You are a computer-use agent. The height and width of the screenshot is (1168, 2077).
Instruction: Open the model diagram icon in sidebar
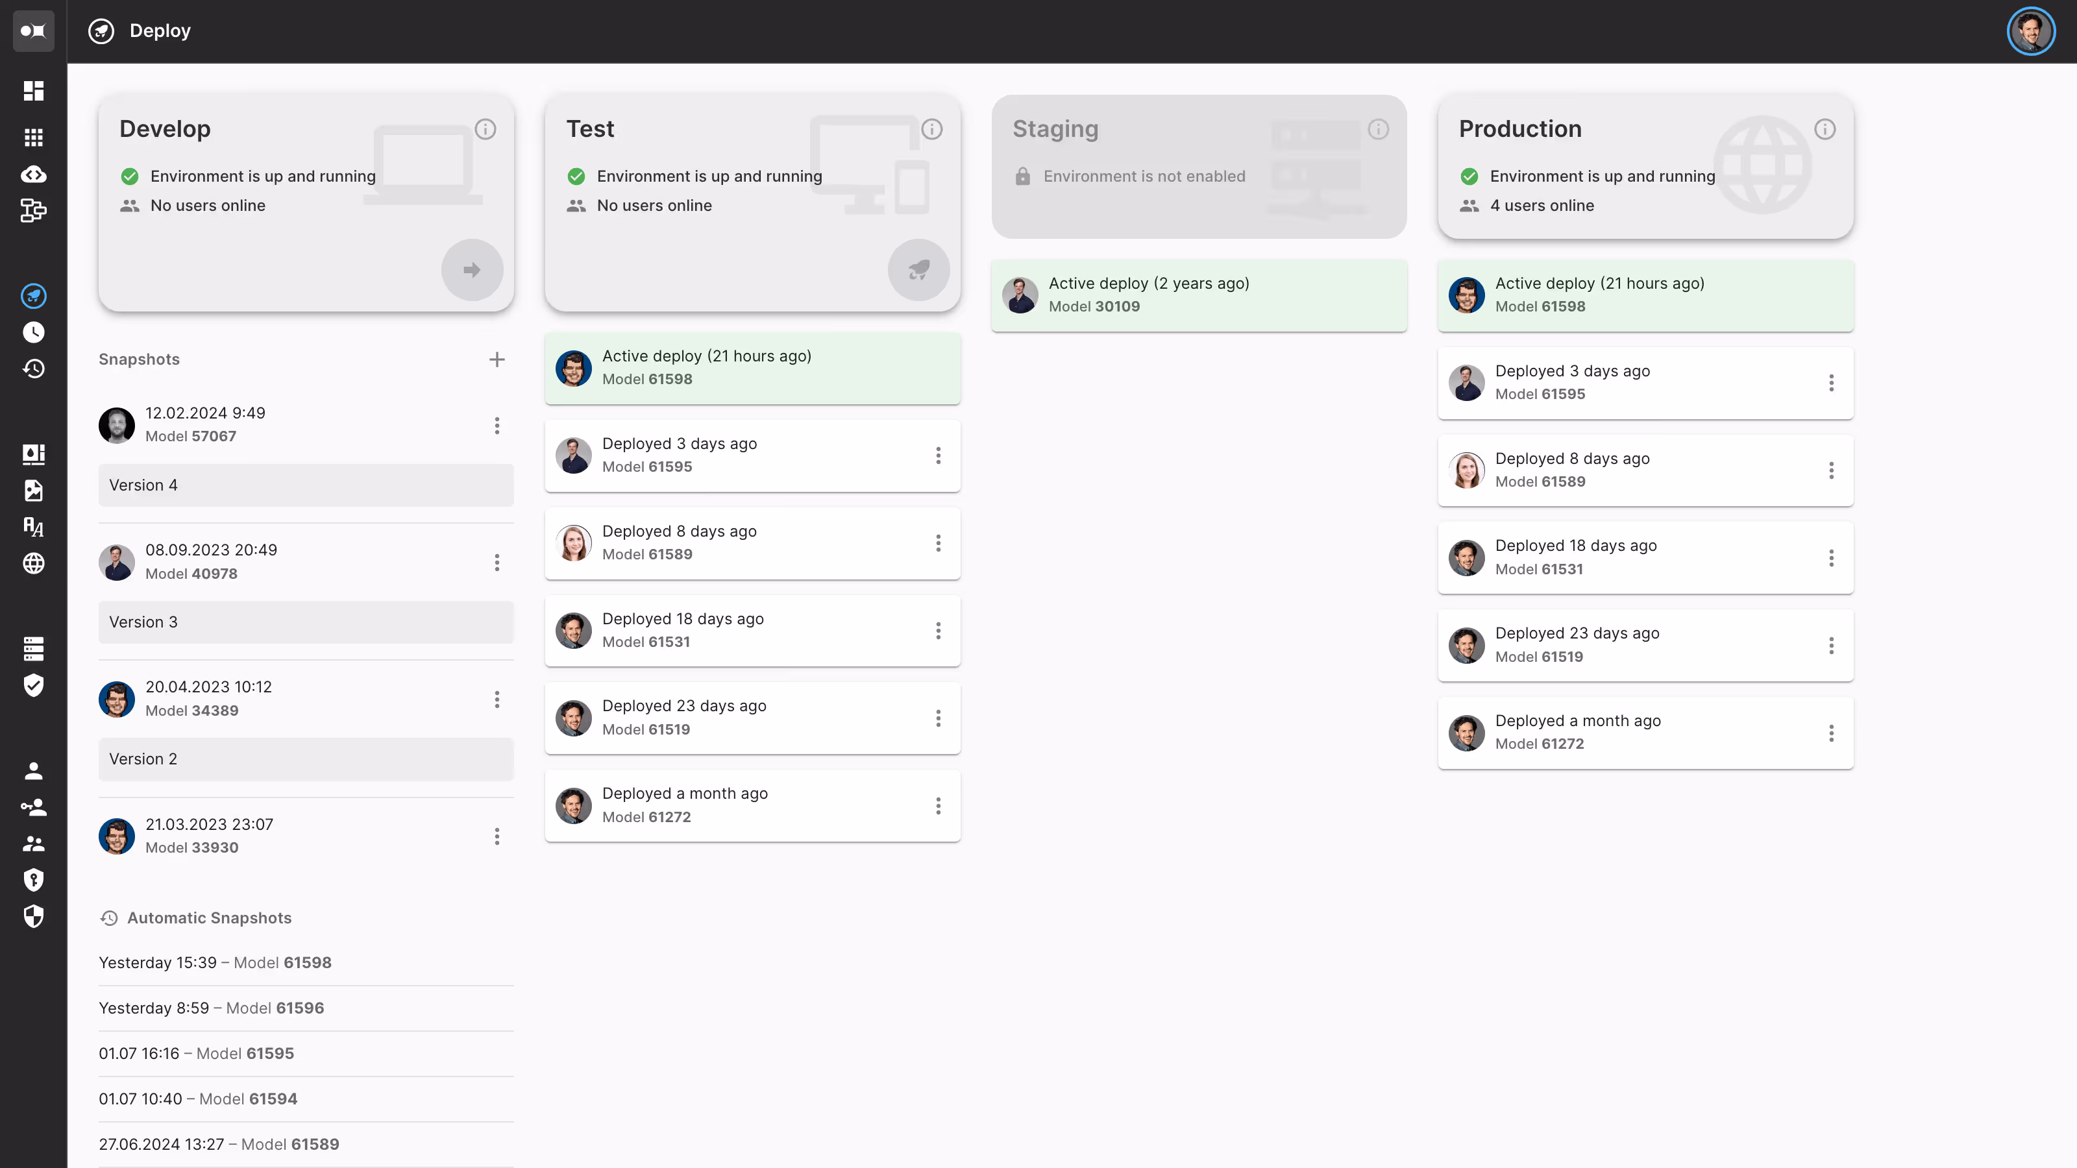(33, 210)
